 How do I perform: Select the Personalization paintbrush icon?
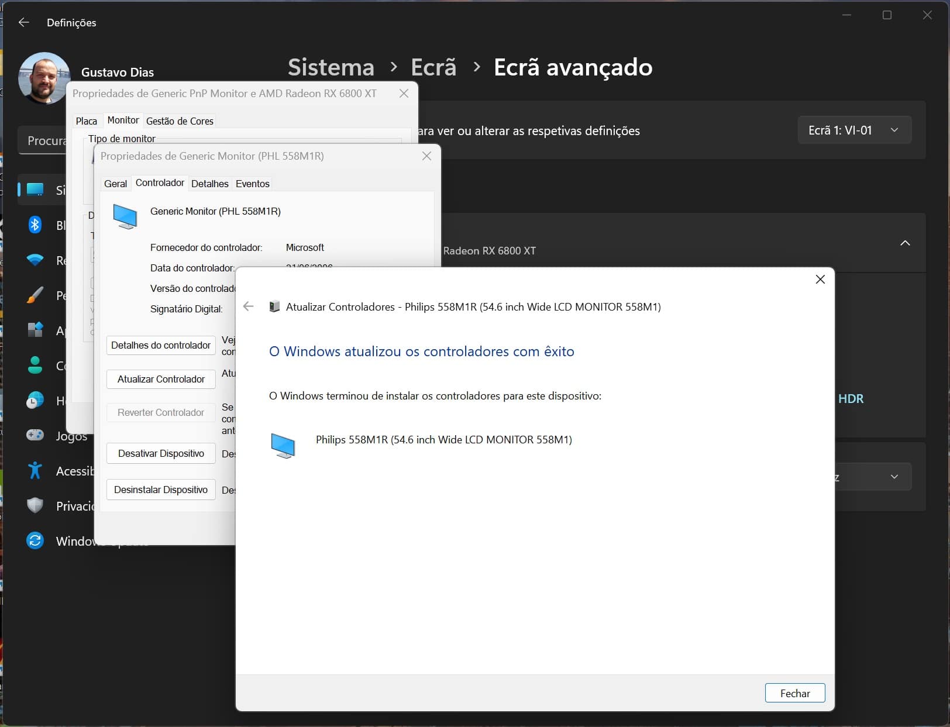pyautogui.click(x=35, y=295)
